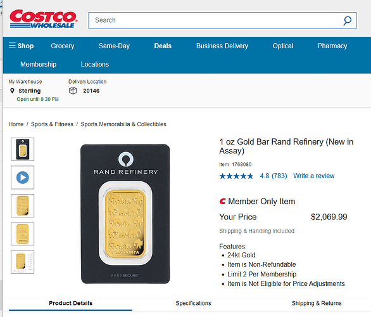Click the Sterling warehouse location pin

(x=12, y=91)
